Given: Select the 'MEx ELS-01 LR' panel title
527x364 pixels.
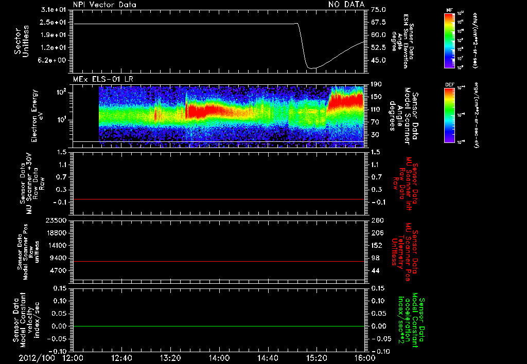Looking at the screenshot, I should pyautogui.click(x=103, y=80).
